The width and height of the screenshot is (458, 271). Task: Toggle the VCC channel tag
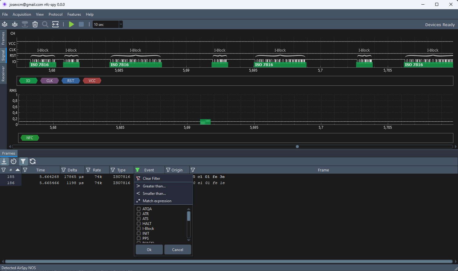pyautogui.click(x=92, y=81)
